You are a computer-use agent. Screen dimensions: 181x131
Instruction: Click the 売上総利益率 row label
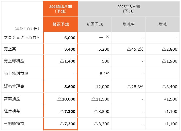point(16,74)
